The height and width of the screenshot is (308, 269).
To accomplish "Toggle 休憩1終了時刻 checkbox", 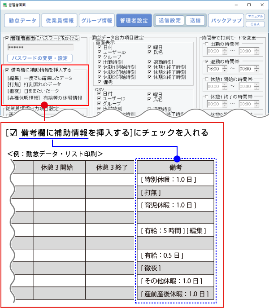I will 149,67.
